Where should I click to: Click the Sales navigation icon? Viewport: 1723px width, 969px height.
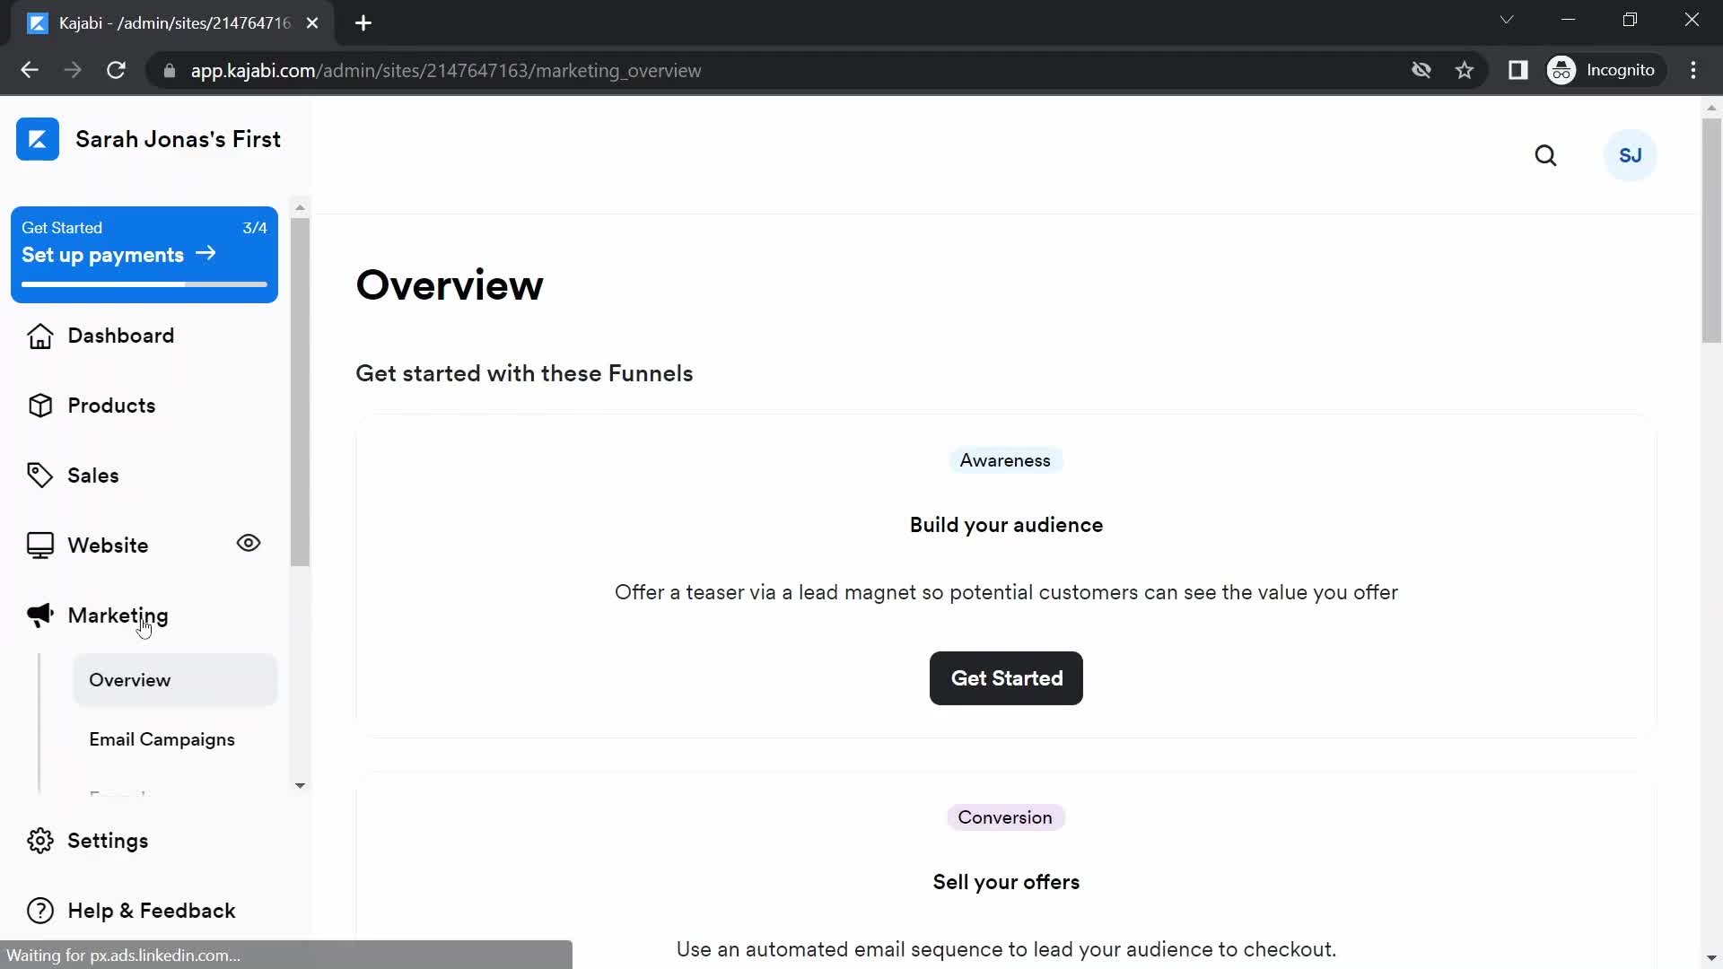(x=39, y=473)
